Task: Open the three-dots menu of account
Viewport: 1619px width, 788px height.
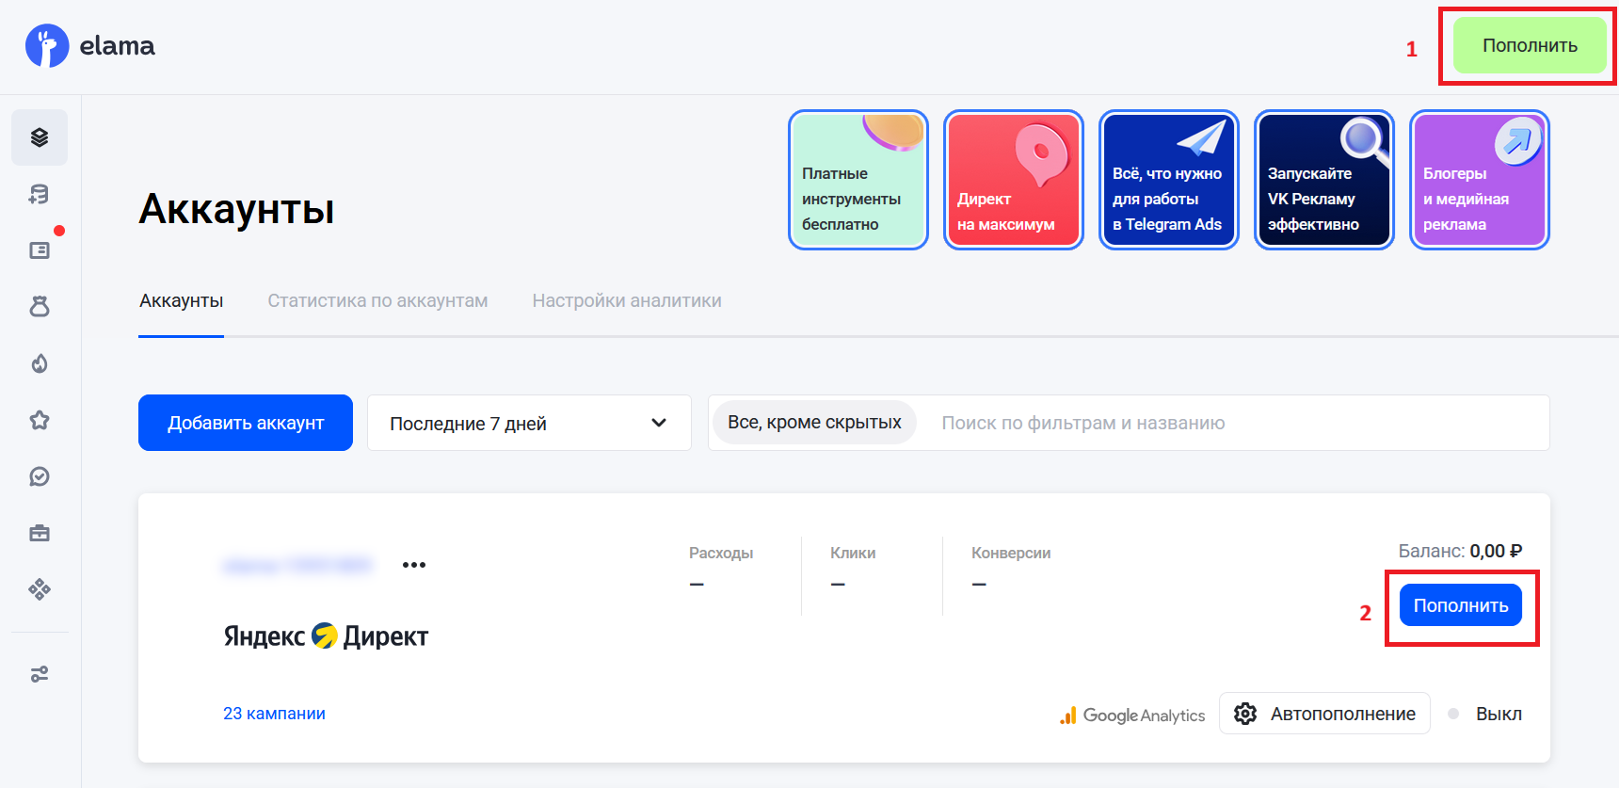Action: point(414,565)
